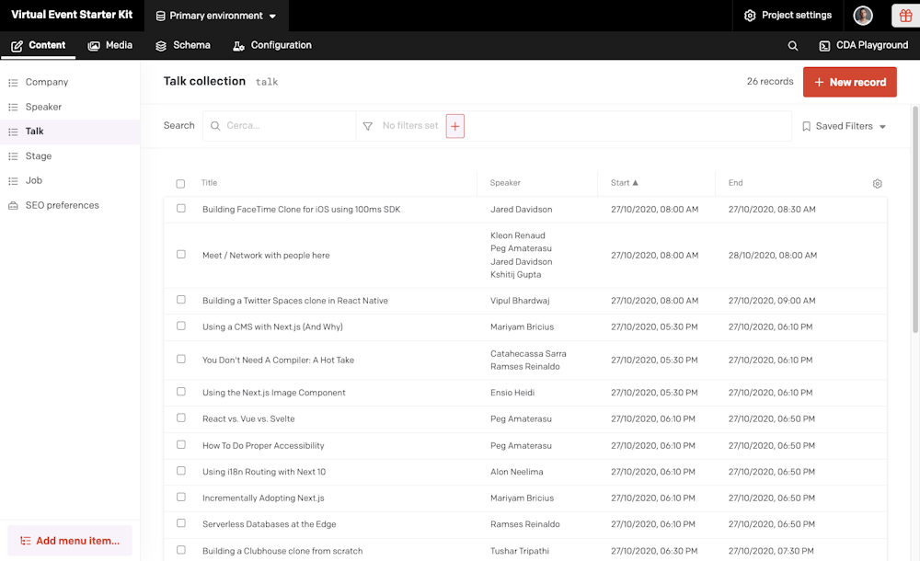920x561 pixels.
Task: Open Building a Clubhouse clone from scratch
Action: [282, 551]
